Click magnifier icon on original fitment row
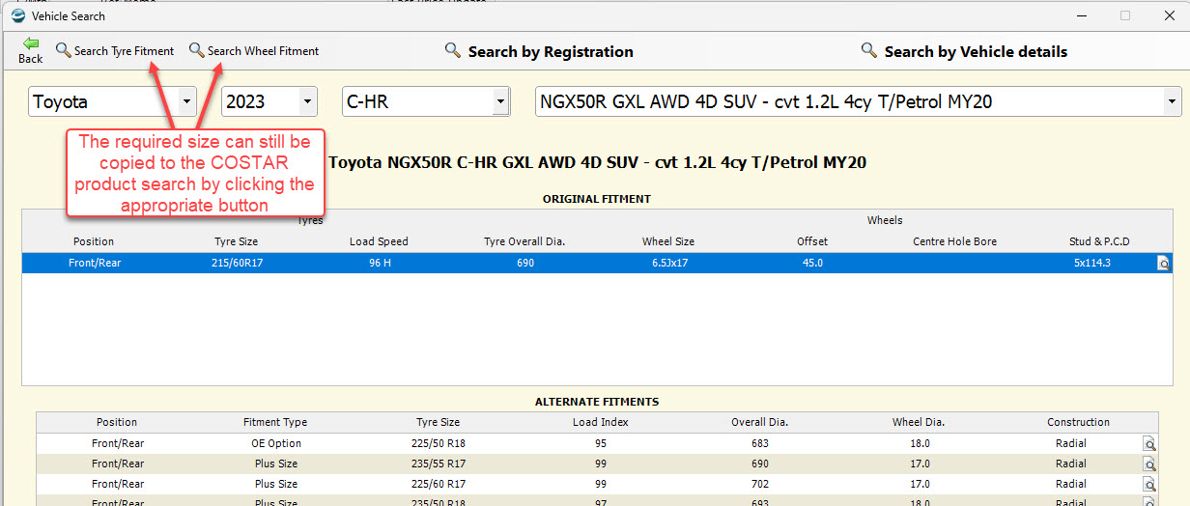The image size is (1190, 506). pos(1164,263)
